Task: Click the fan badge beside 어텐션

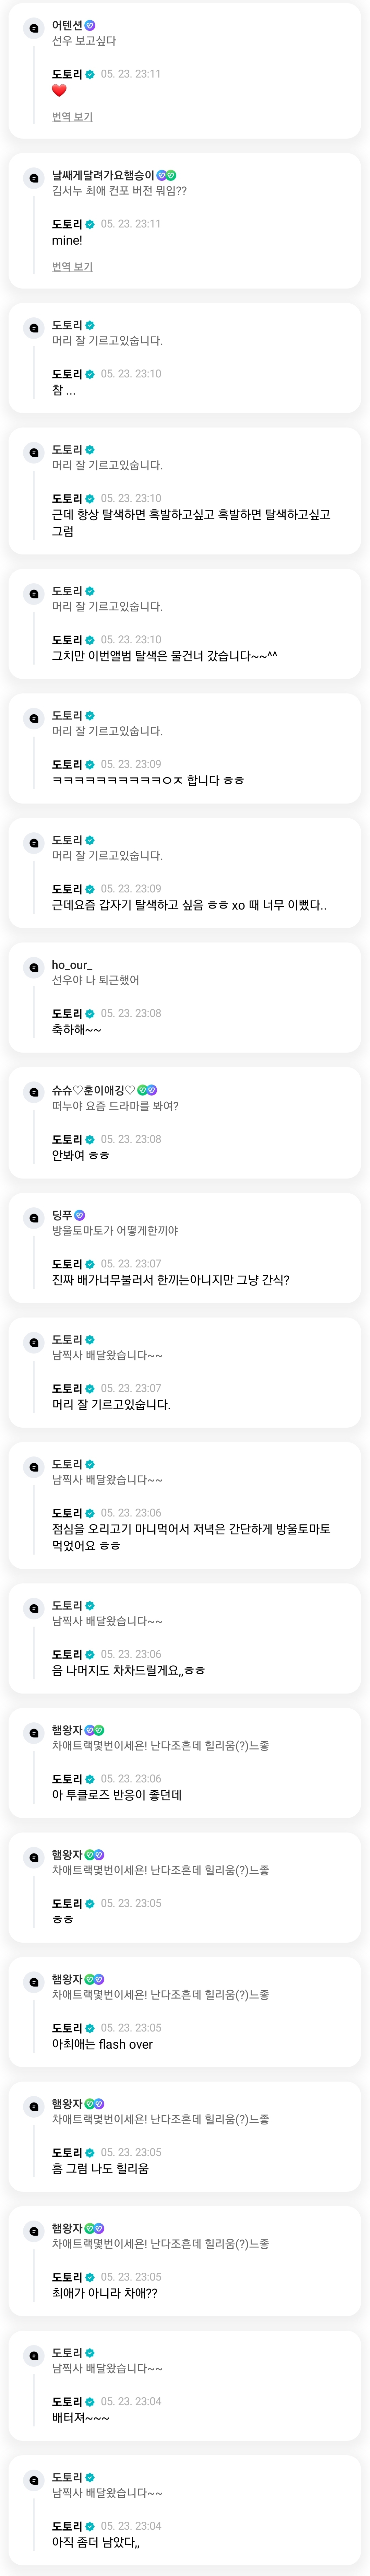Action: coord(90,25)
